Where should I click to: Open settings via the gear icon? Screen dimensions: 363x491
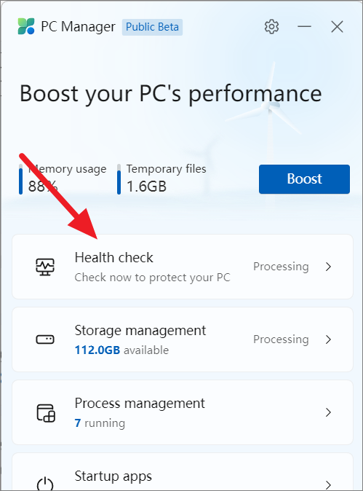pyautogui.click(x=271, y=27)
